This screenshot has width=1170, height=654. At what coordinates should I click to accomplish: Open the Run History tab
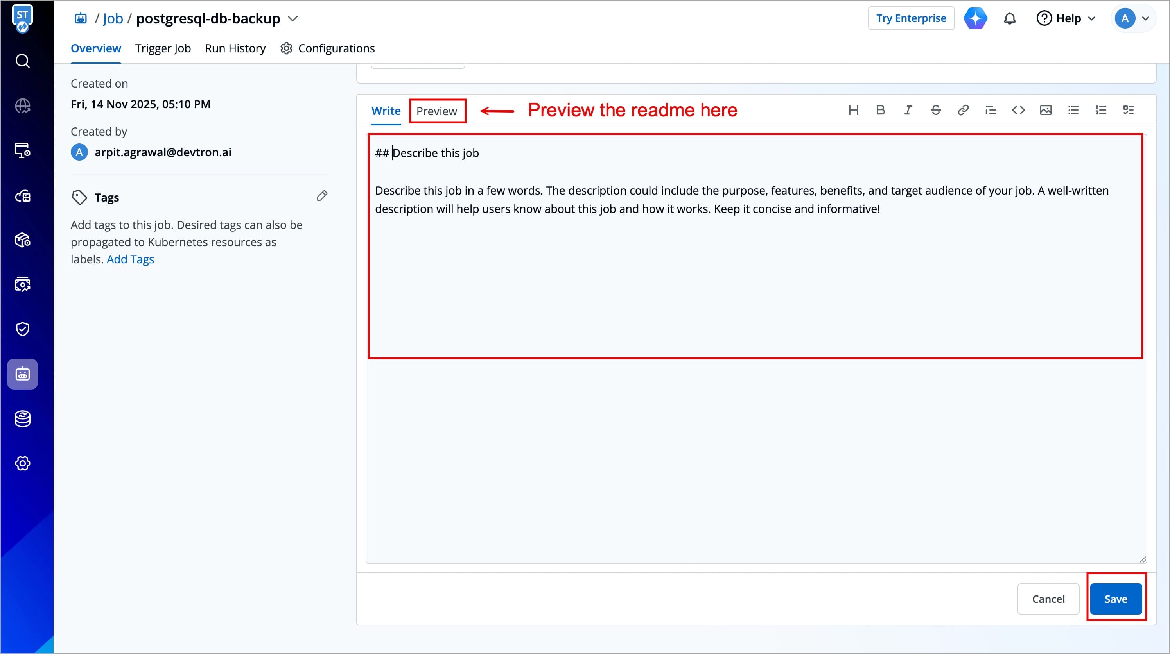[235, 48]
